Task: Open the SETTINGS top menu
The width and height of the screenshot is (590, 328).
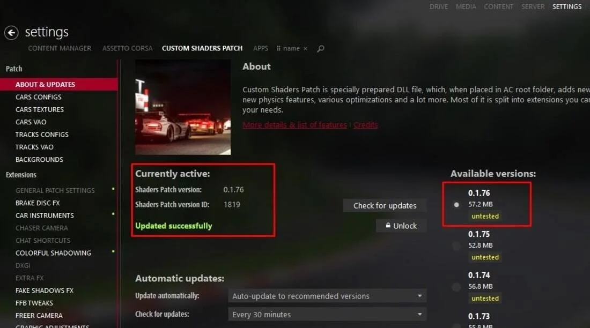Action: (x=567, y=6)
